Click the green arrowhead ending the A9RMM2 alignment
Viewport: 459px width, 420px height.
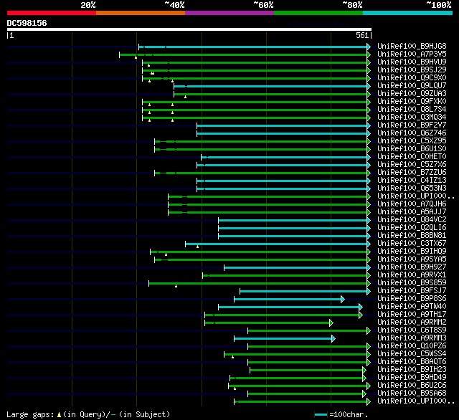(x=331, y=323)
